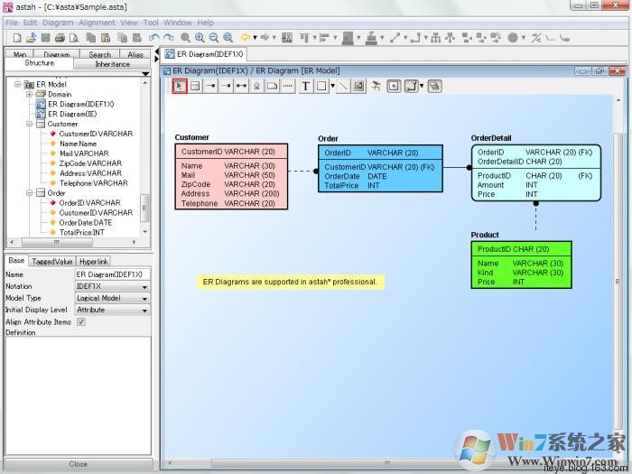Select the Subtype tool icon
Image resolution: width=632 pixels, height=474 pixels.
pos(256,86)
